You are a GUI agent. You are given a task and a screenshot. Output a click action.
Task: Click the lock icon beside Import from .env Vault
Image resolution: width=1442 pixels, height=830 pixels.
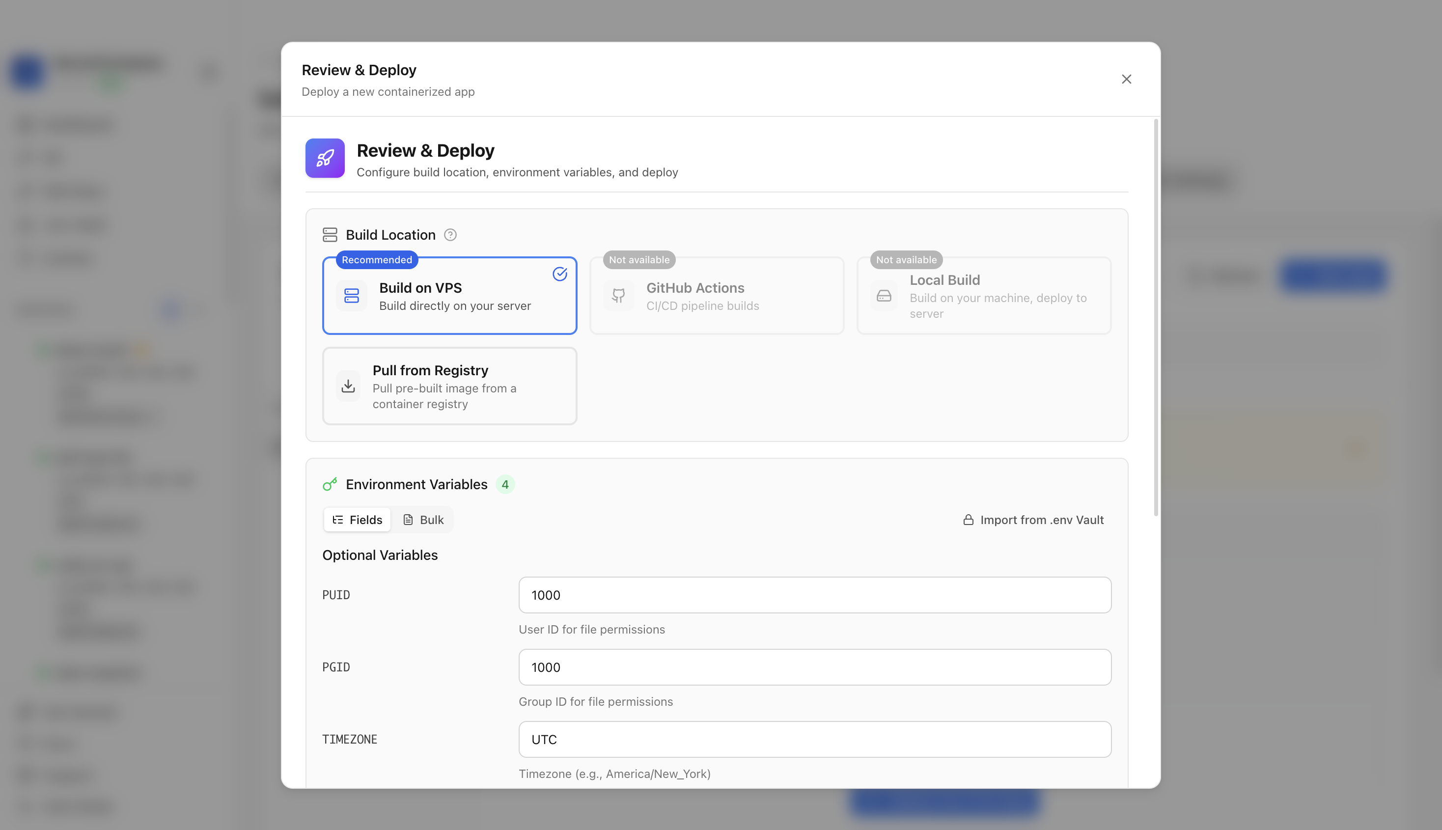click(x=969, y=519)
